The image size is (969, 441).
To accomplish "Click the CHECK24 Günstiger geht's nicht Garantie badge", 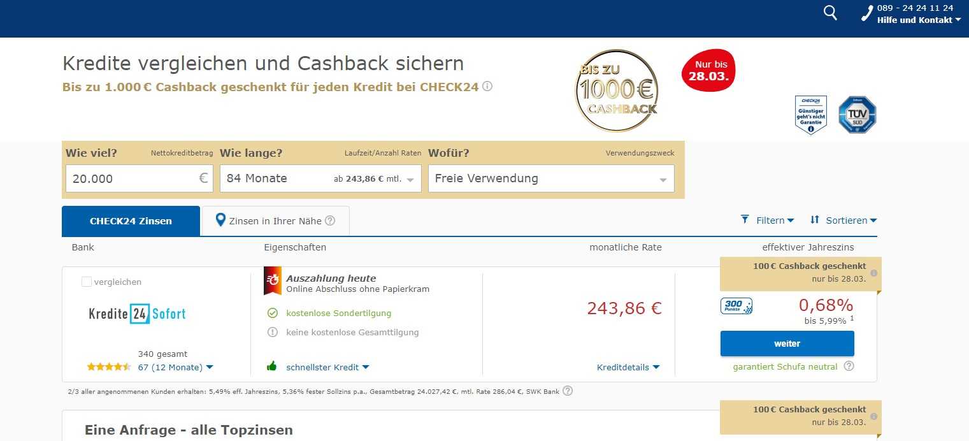I will tap(811, 115).
